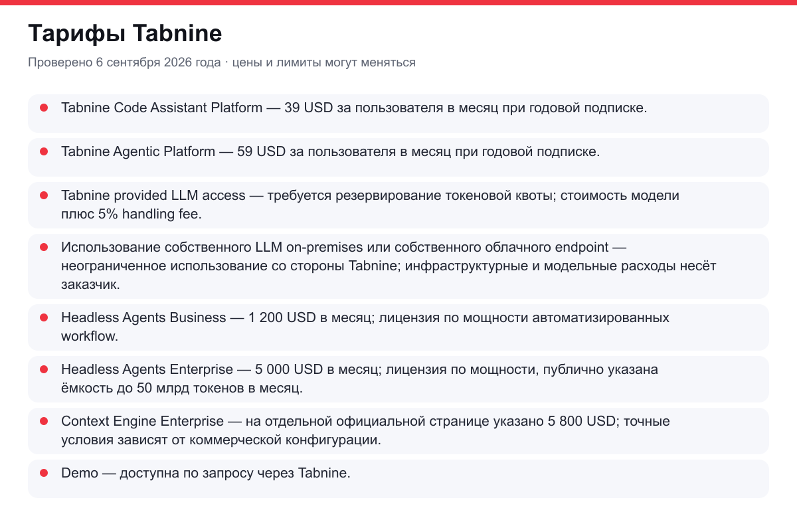Viewport: 797px width, 526px height.
Task: Click the 'Demo — доступна по запросу' item
Action: (398, 479)
